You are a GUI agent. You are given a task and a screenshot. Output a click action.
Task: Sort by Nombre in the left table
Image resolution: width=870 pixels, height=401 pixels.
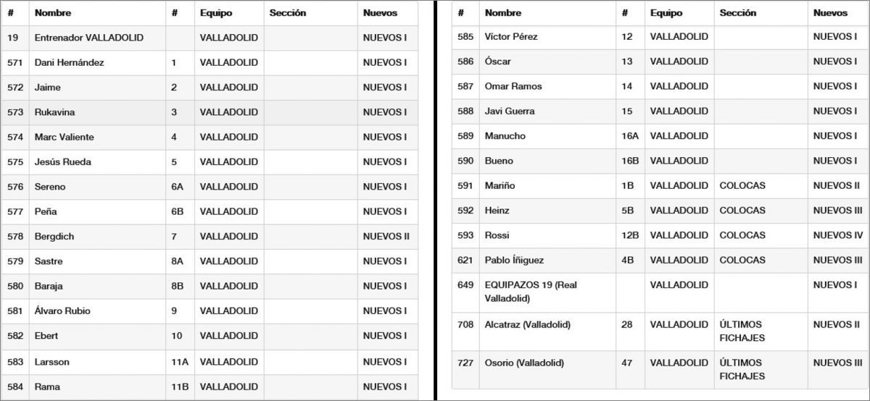pos(53,13)
